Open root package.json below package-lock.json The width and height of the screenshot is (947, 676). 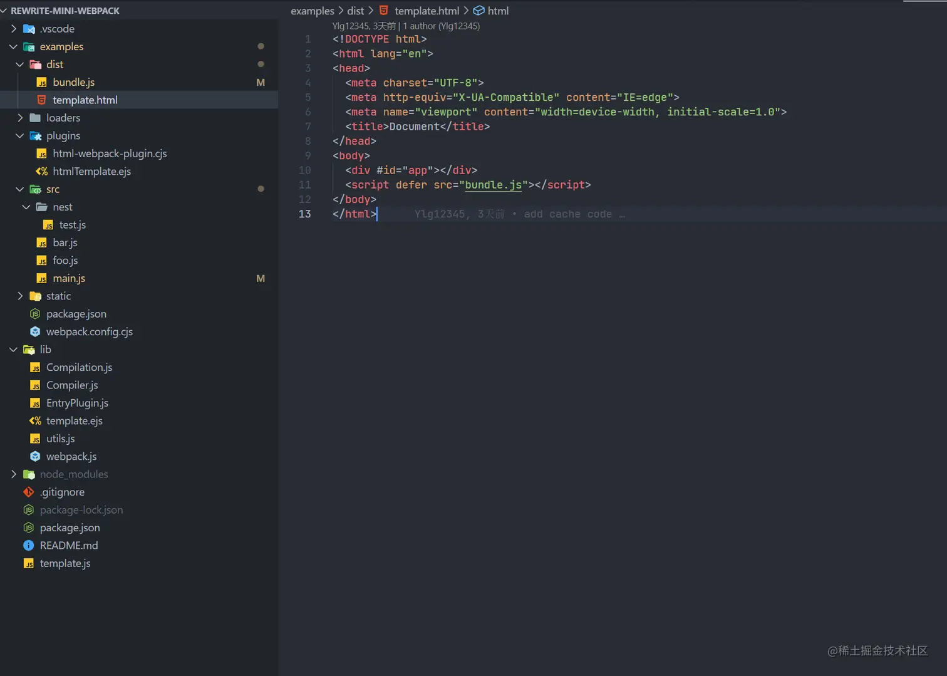[70, 528]
